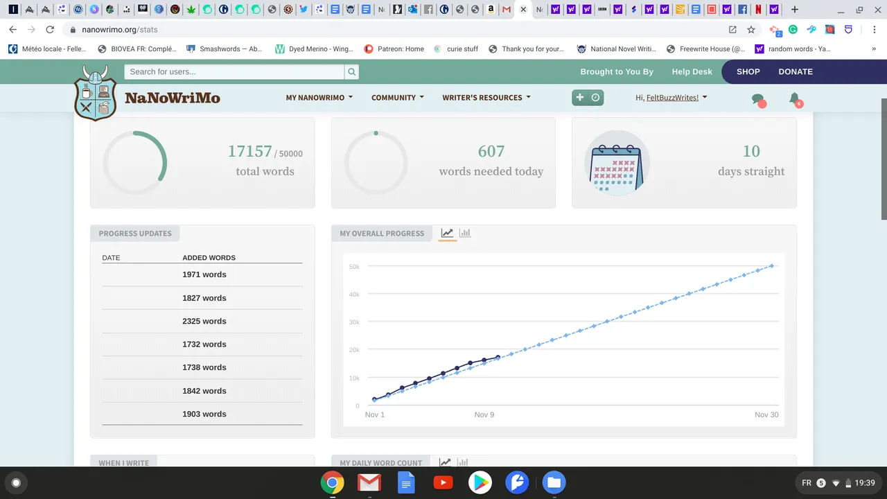Click the open-in-new-window icon in address bar
Image resolution: width=887 pixels, height=499 pixels.
click(732, 30)
